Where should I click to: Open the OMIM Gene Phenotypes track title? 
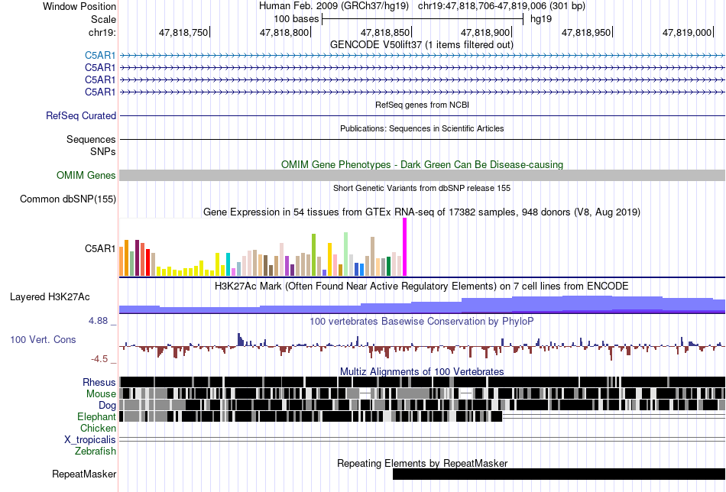(x=422, y=165)
